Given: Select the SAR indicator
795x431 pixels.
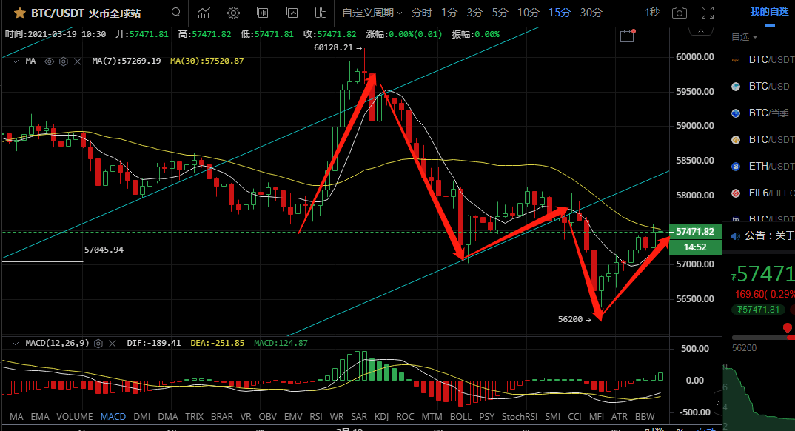Looking at the screenshot, I should (359, 417).
